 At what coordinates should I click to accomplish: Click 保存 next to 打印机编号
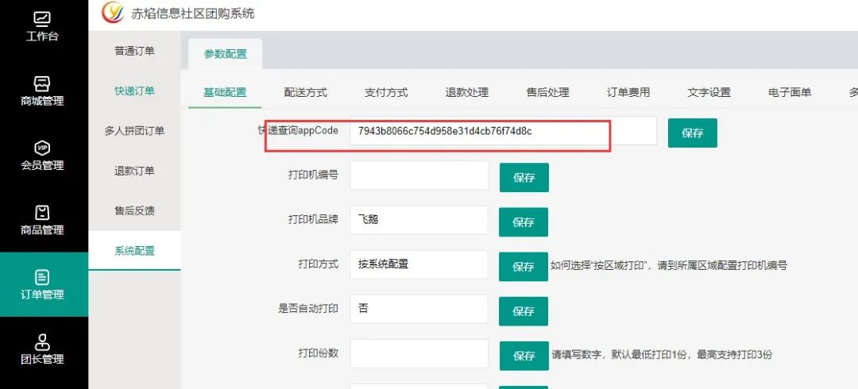pyautogui.click(x=524, y=177)
